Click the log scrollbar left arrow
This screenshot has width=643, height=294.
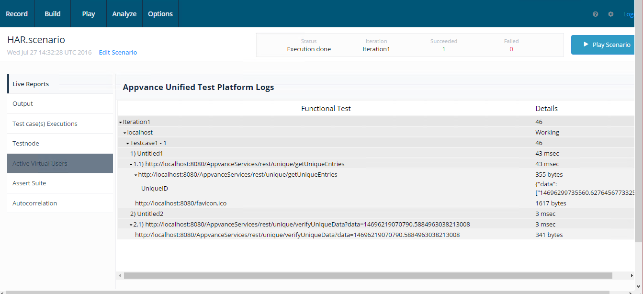tap(120, 276)
